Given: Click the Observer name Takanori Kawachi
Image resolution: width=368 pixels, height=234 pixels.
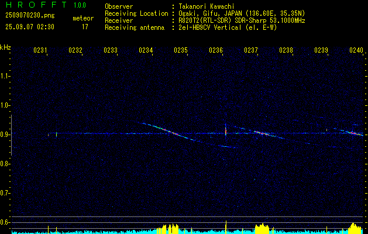Looking at the screenshot, I should click(207, 6).
